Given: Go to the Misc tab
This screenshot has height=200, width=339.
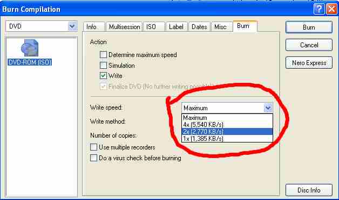Looking at the screenshot, I should click(222, 27).
